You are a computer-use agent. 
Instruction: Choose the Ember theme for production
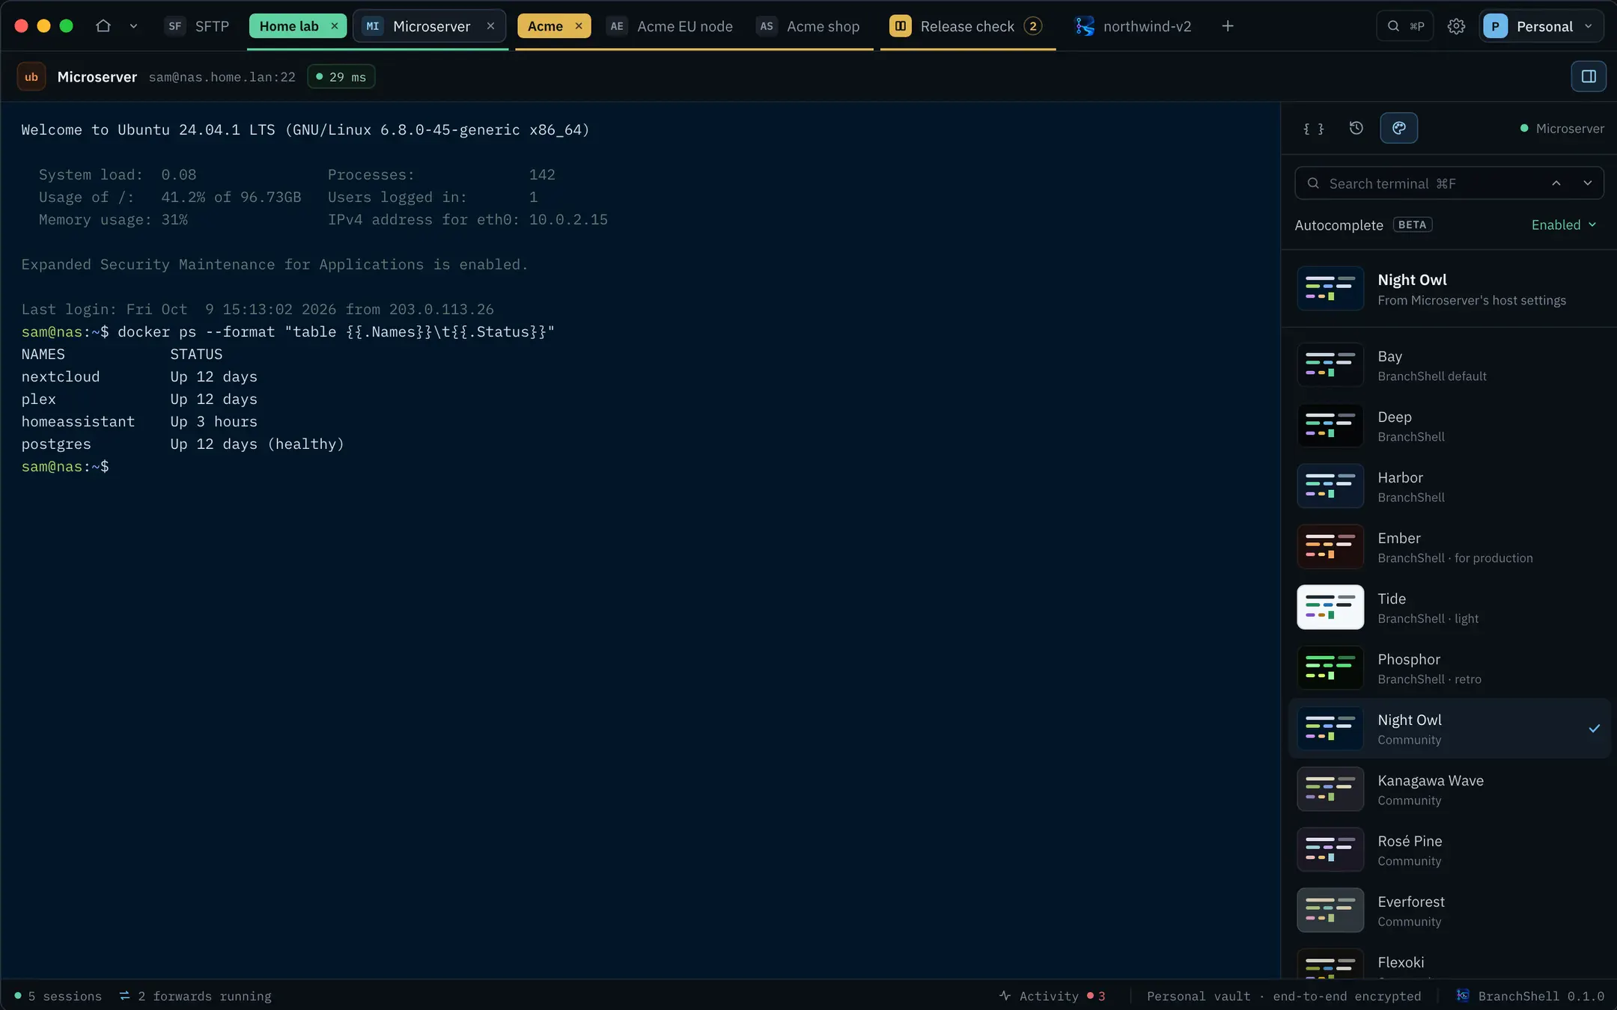pyautogui.click(x=1449, y=547)
